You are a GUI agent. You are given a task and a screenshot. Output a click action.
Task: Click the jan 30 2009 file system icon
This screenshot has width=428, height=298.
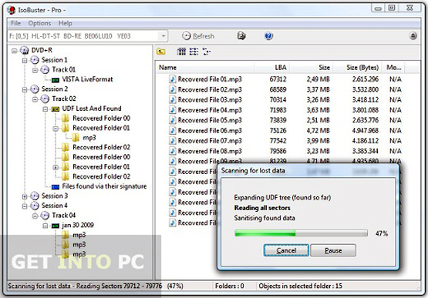[56, 226]
